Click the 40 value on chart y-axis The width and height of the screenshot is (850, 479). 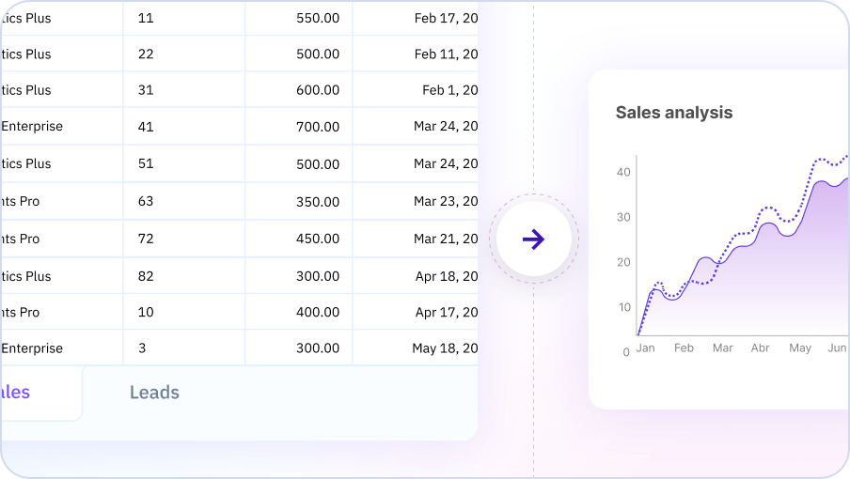(x=623, y=172)
